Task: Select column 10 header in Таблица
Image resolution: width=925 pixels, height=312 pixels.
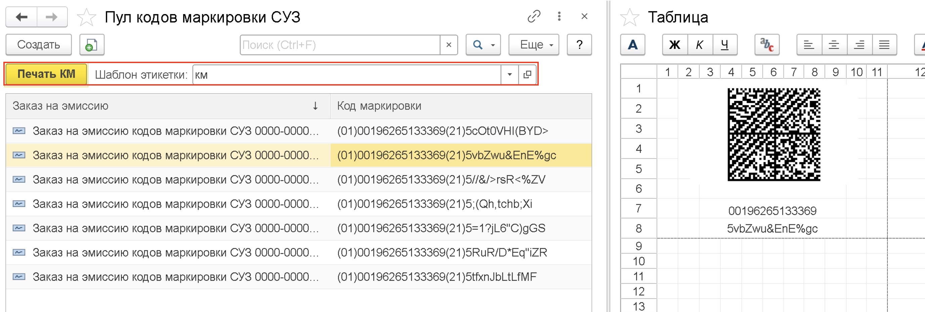Action: pos(856,72)
